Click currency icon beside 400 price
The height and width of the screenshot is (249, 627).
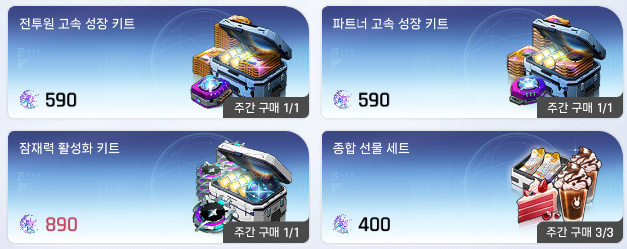point(342,224)
